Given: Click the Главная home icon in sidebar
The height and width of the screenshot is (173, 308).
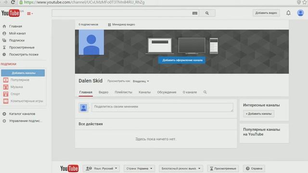Looking at the screenshot, I should tap(4, 26).
